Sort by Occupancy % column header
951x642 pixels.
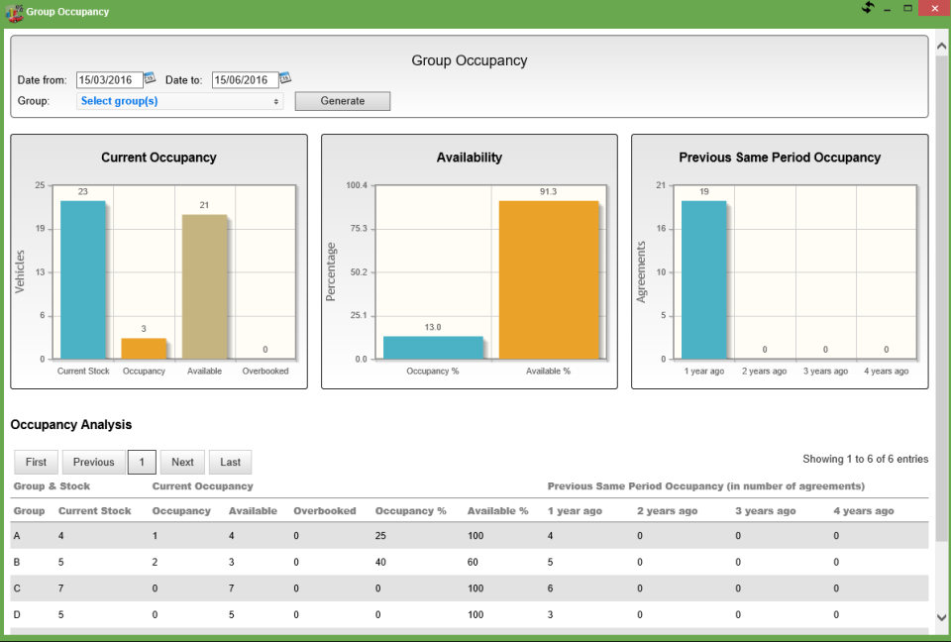tap(410, 511)
